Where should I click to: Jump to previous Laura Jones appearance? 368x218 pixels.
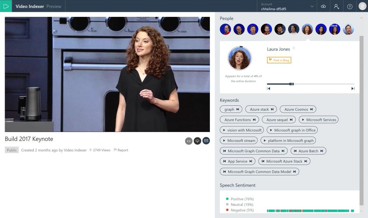coord(268,89)
